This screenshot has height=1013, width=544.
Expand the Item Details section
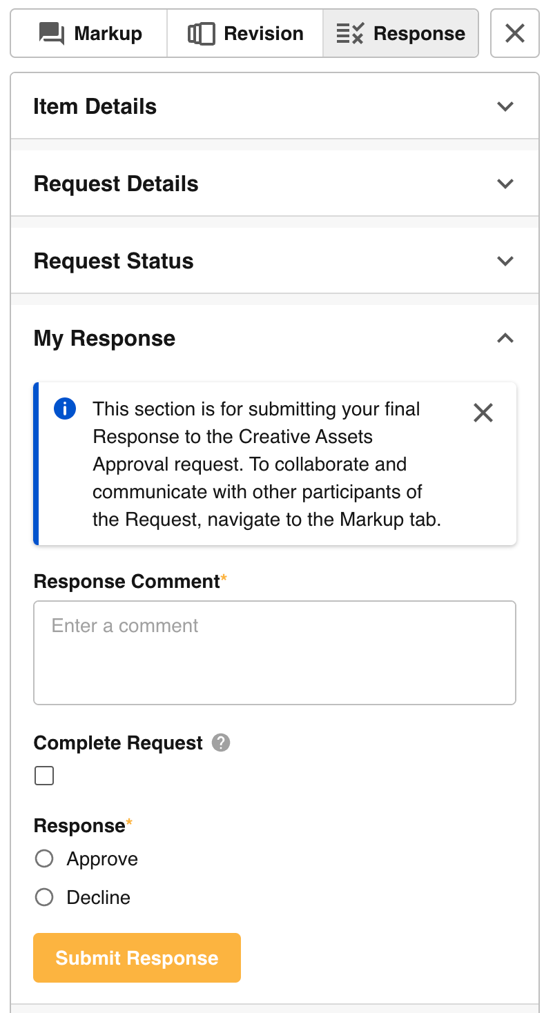(505, 106)
